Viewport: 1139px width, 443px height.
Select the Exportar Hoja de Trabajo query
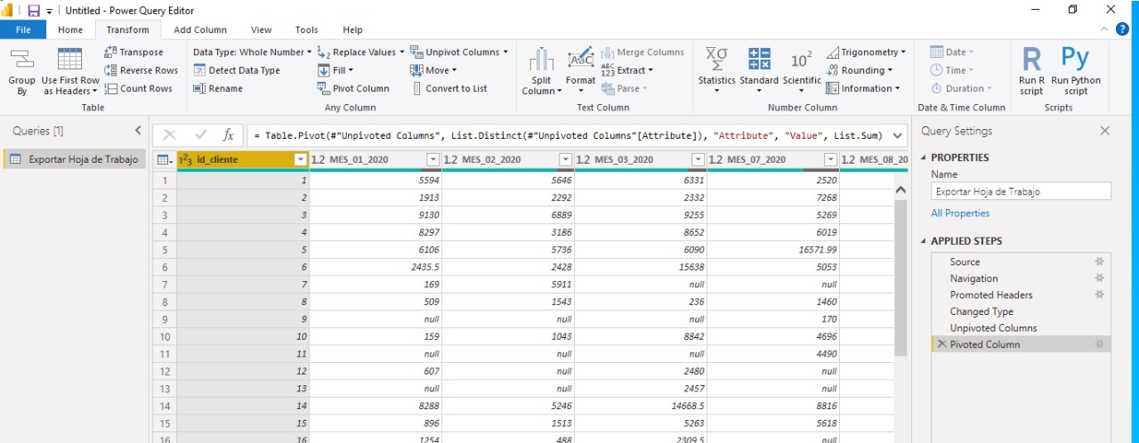[x=75, y=159]
